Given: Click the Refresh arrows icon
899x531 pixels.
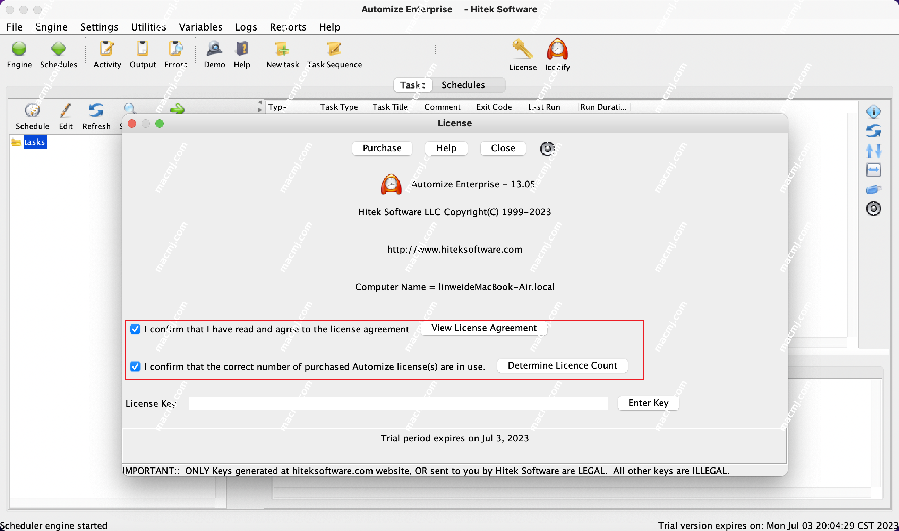Looking at the screenshot, I should tap(96, 110).
